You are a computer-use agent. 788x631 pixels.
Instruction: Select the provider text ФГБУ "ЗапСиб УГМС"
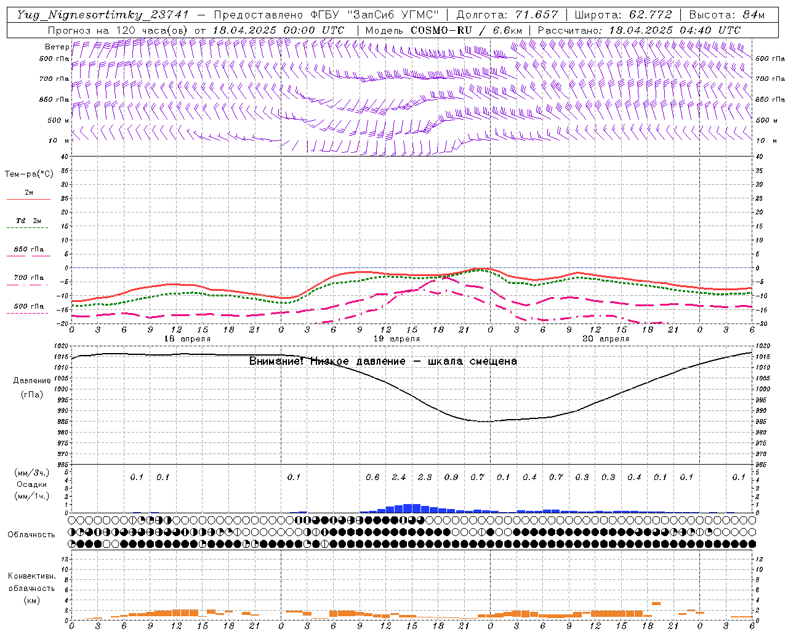point(374,15)
